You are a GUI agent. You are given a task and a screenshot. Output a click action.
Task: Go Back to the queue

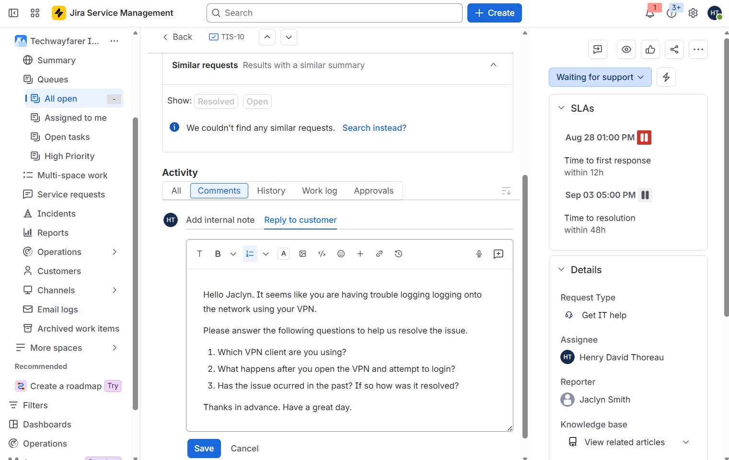coord(177,37)
